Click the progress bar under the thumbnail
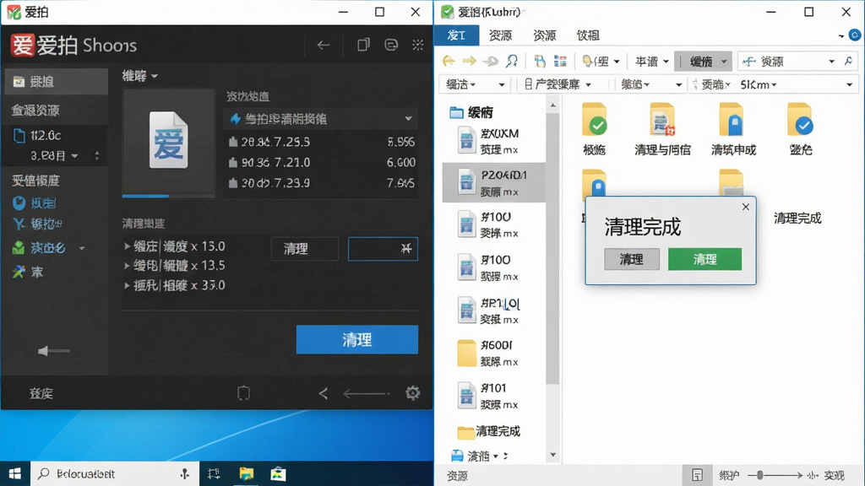This screenshot has width=865, height=486. tap(168, 196)
